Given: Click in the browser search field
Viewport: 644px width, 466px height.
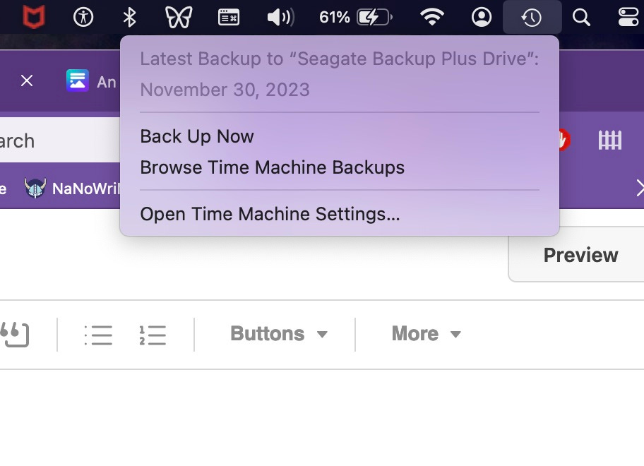Looking at the screenshot, I should 60,140.
